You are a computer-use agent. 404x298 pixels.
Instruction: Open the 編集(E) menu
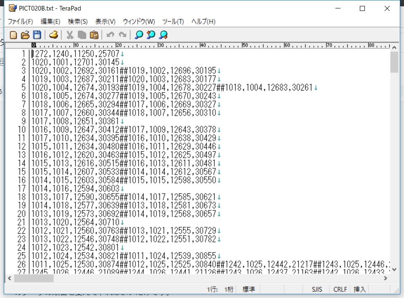coord(50,21)
